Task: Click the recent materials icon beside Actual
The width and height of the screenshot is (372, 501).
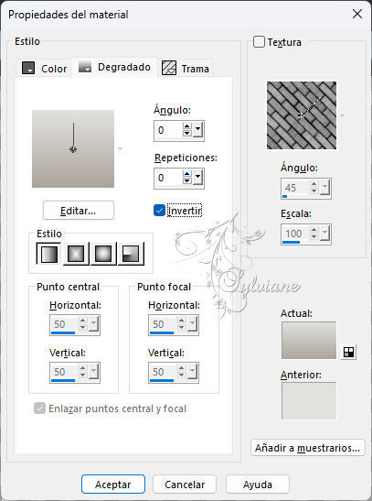Action: (x=348, y=352)
